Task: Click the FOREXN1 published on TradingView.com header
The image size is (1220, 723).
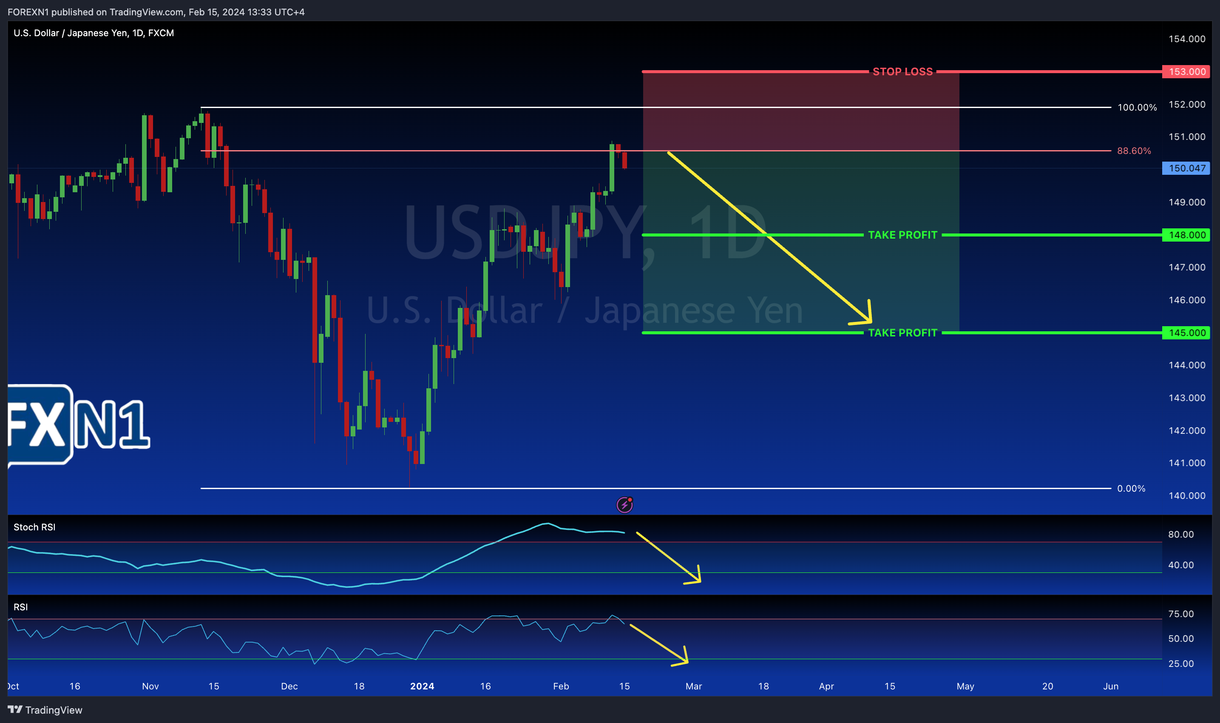Action: pos(156,11)
